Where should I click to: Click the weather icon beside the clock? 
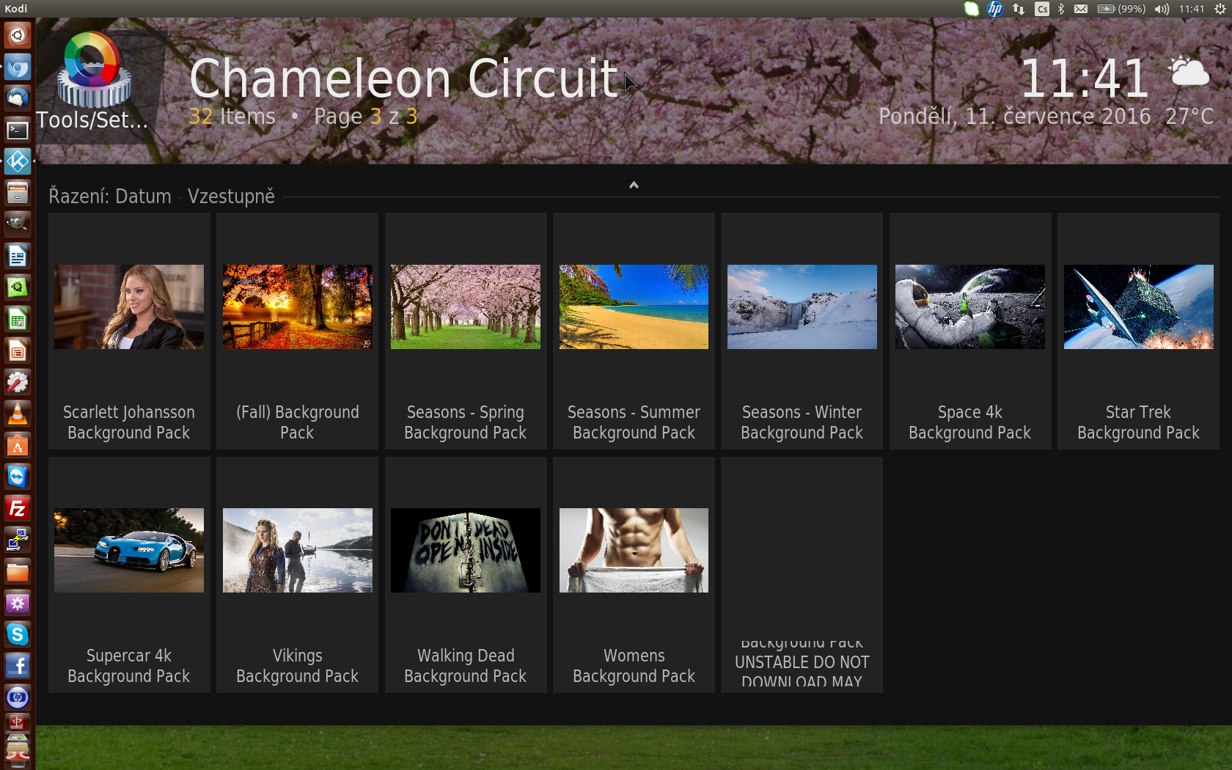pos(1188,73)
